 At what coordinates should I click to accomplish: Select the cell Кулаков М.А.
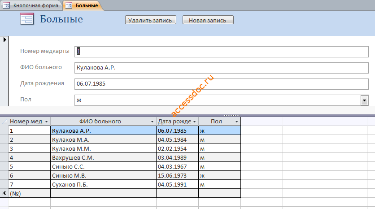(x=103, y=139)
